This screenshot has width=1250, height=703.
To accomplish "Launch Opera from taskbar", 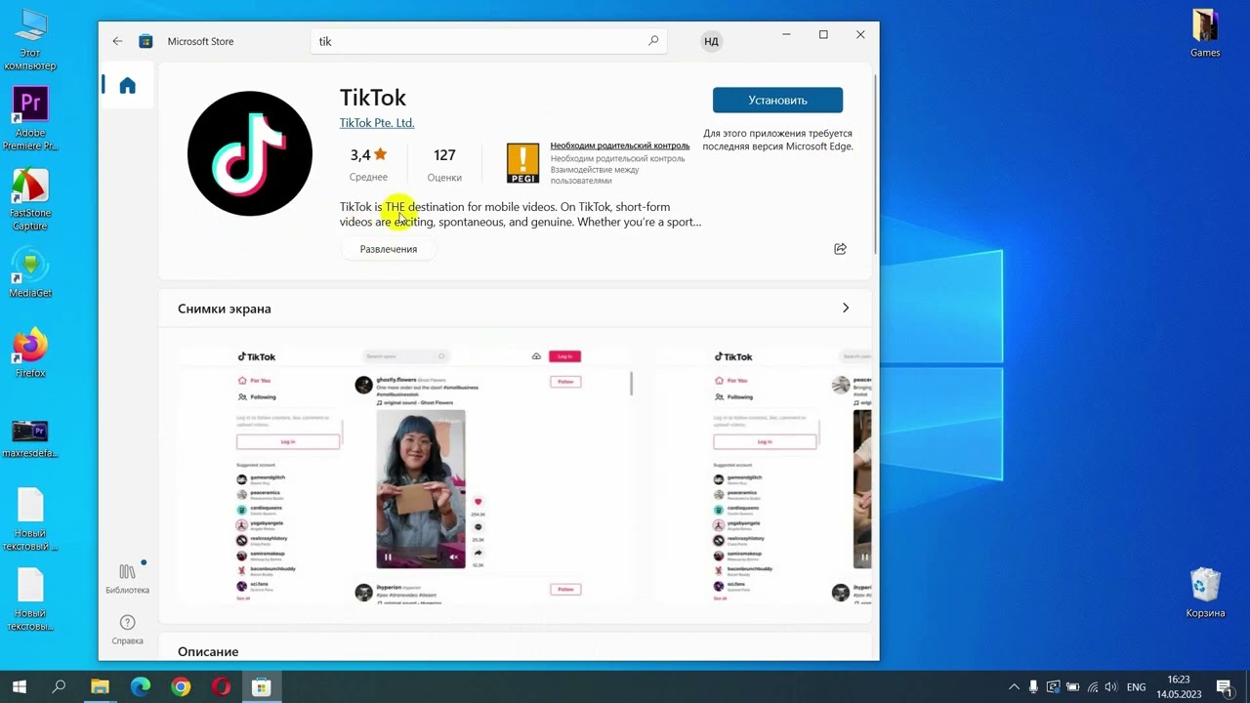I will [x=221, y=687].
